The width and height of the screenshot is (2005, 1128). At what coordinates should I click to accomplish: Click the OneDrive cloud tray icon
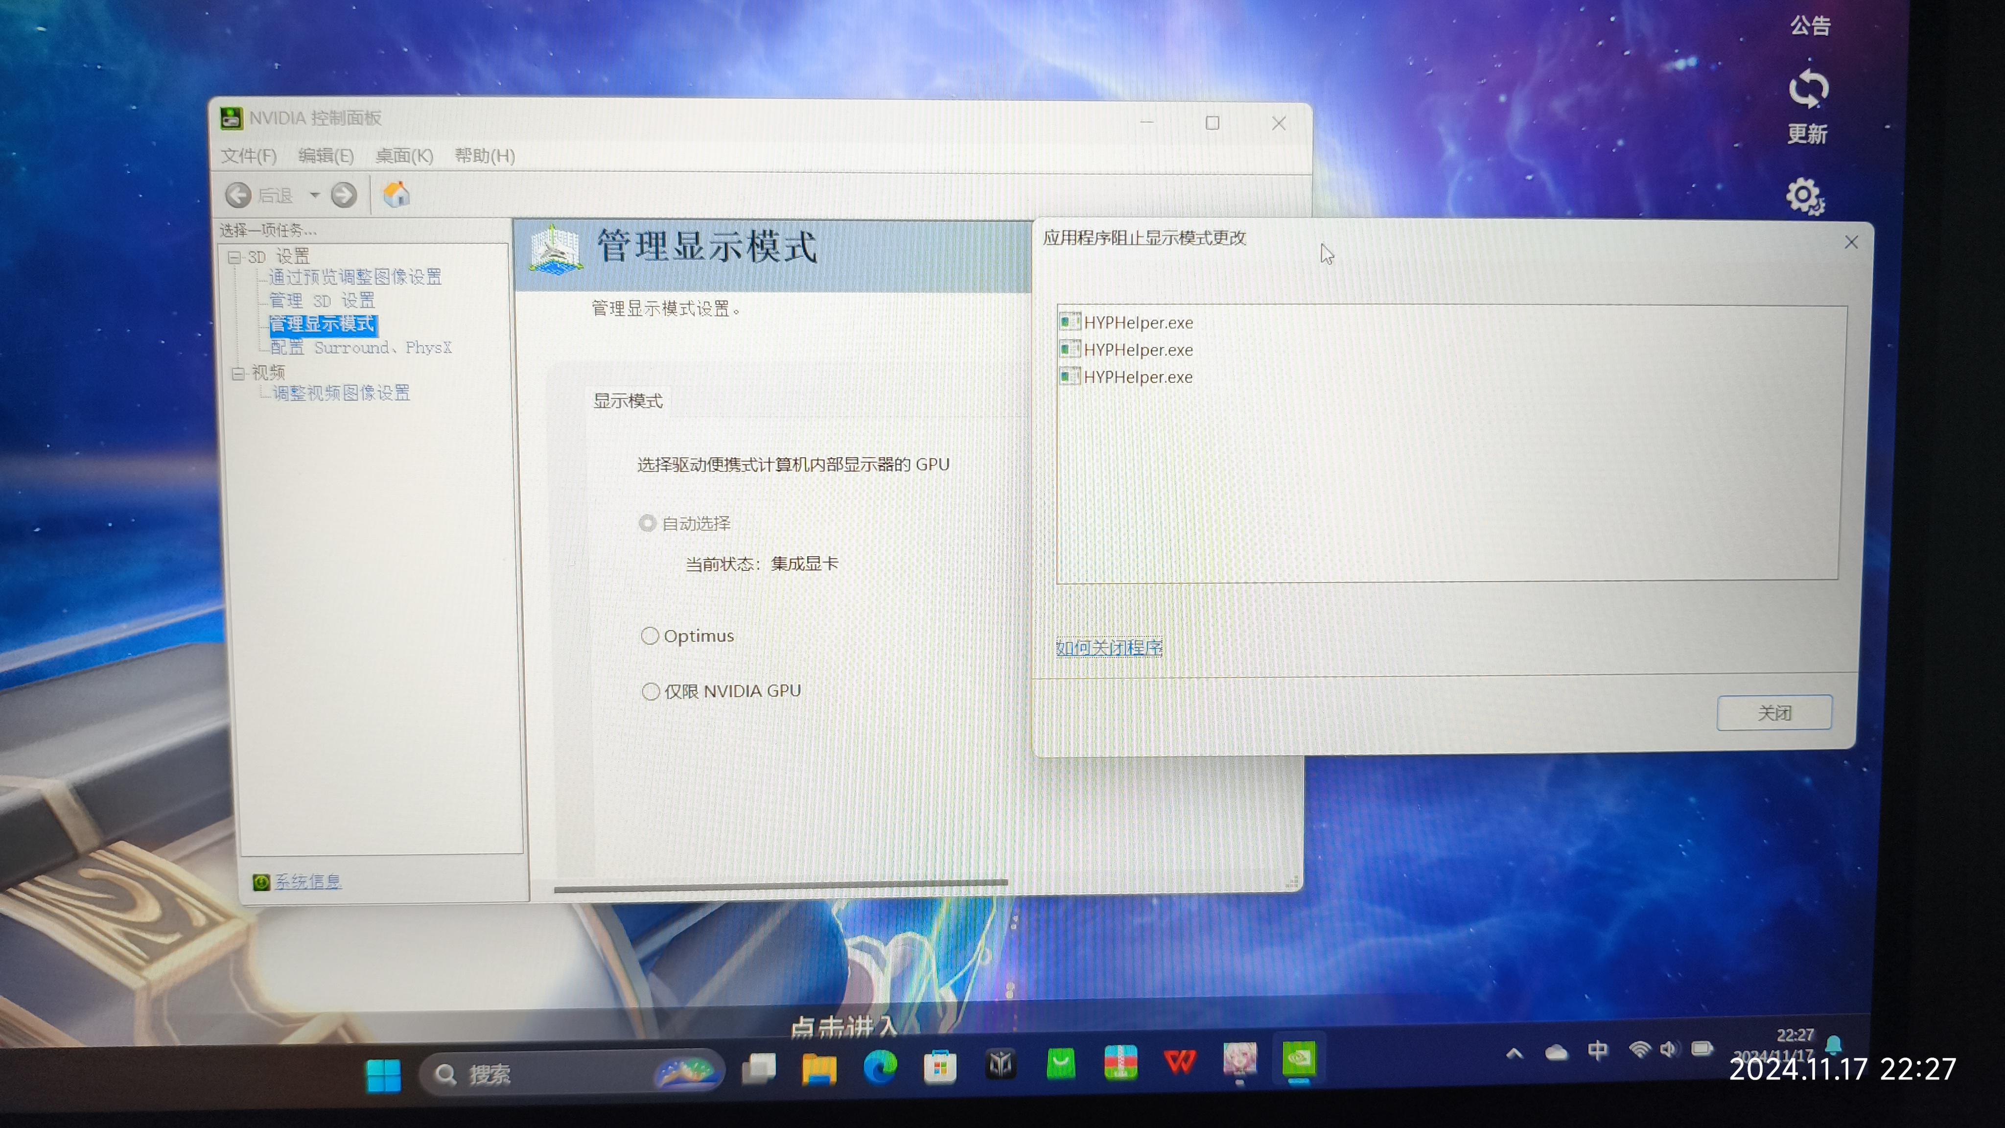[x=1556, y=1053]
